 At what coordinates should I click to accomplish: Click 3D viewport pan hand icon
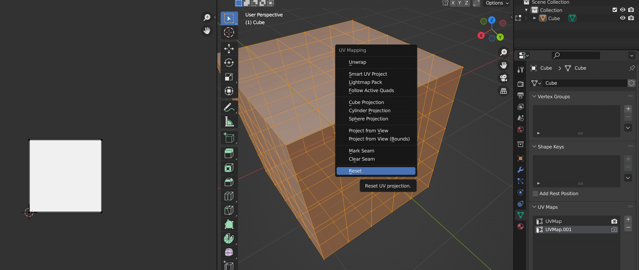(x=504, y=65)
